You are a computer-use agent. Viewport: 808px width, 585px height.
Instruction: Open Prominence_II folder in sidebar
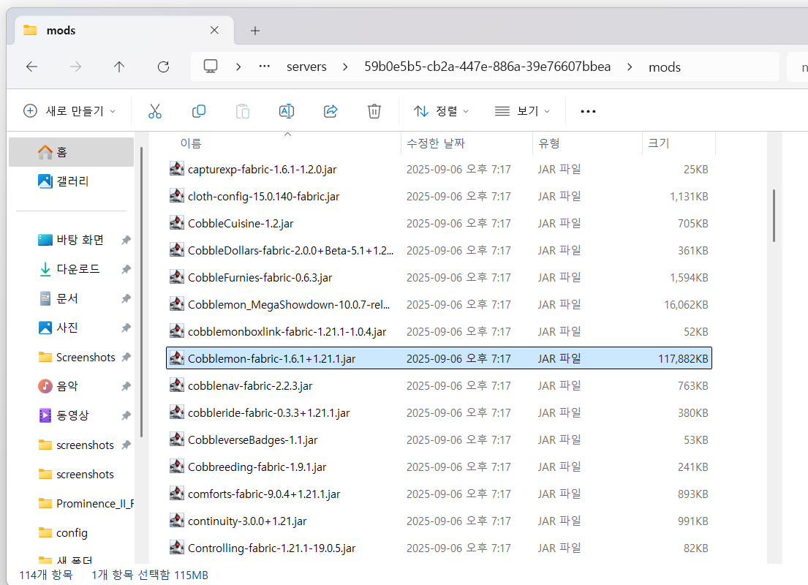click(x=71, y=504)
